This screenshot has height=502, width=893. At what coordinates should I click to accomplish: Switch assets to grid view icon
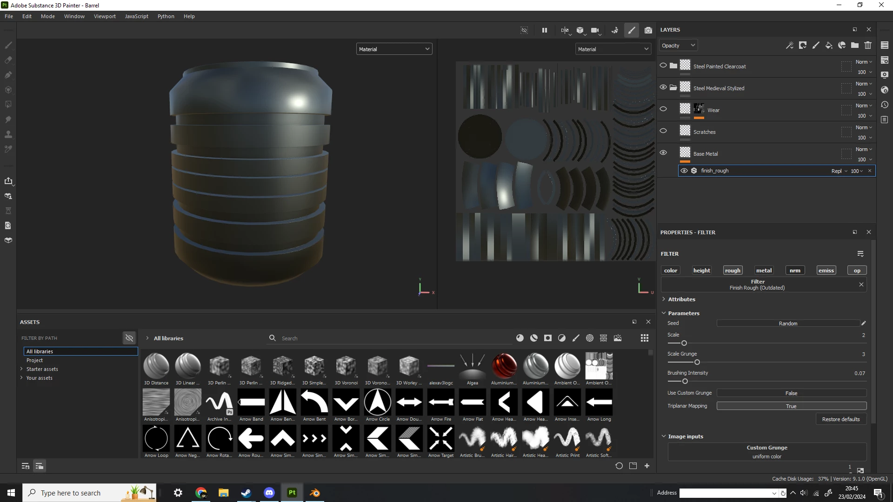[x=645, y=338]
